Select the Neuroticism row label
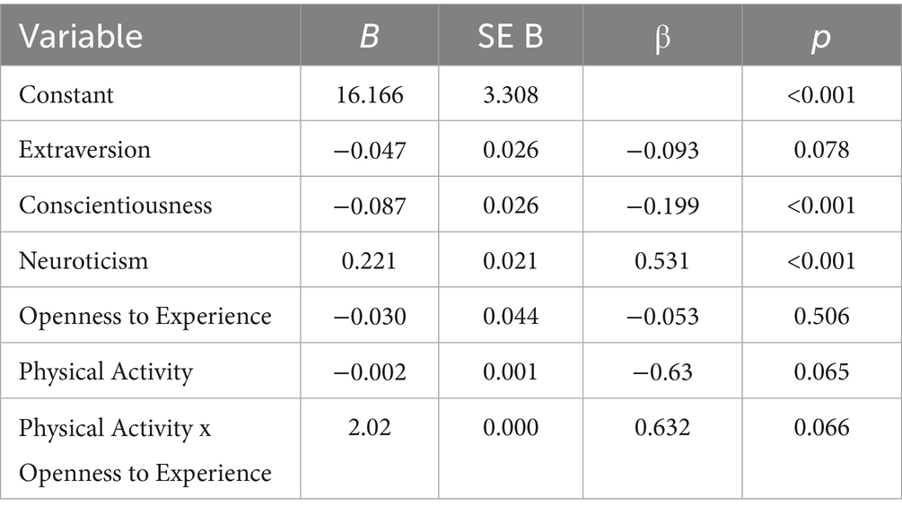 coord(83,260)
